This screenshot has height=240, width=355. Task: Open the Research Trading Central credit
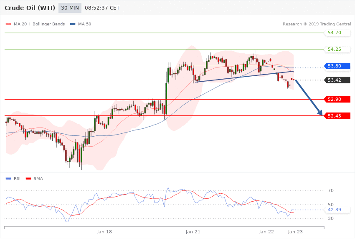[x=317, y=24]
